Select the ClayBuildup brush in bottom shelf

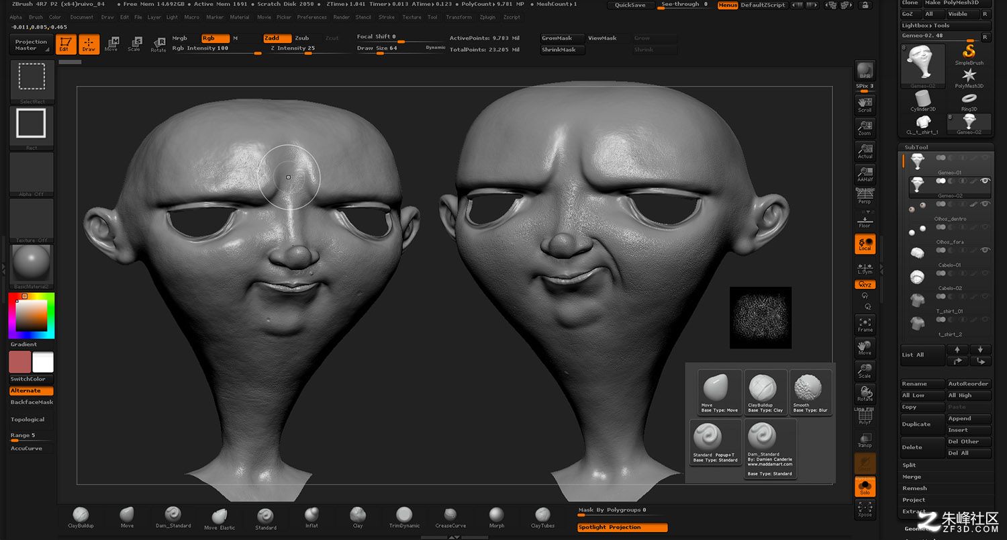(81, 518)
